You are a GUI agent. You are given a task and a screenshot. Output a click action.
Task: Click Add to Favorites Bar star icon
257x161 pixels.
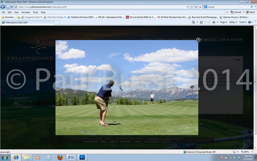(19, 17)
